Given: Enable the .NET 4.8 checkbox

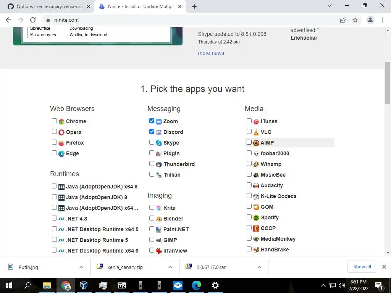Looking at the screenshot, I should (54, 218).
